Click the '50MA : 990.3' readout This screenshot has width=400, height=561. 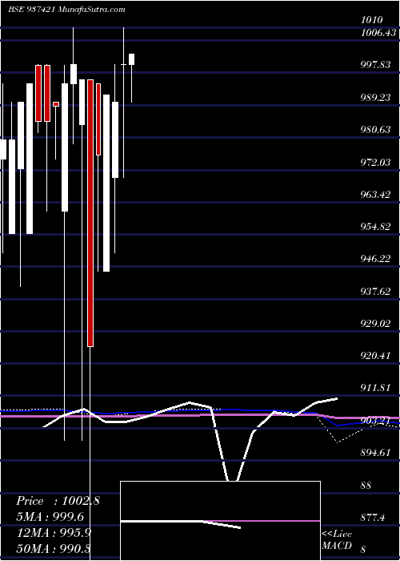coord(54,549)
